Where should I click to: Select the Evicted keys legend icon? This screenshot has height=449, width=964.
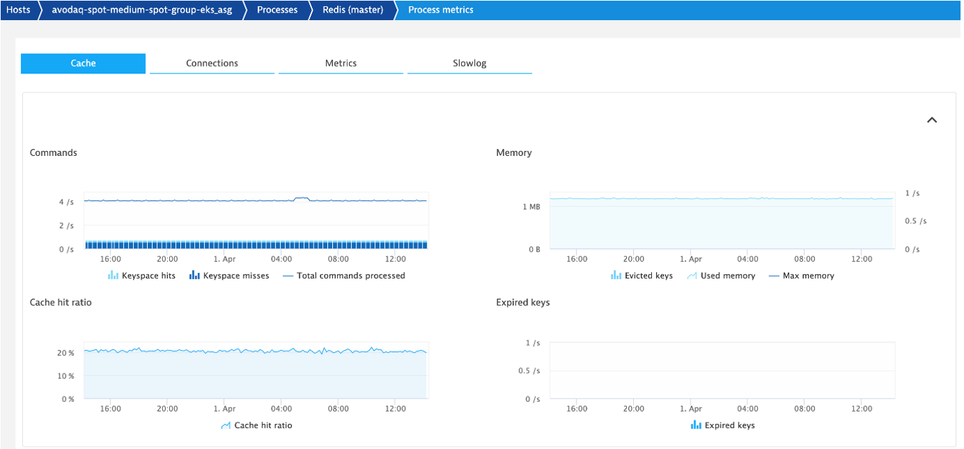tap(615, 275)
